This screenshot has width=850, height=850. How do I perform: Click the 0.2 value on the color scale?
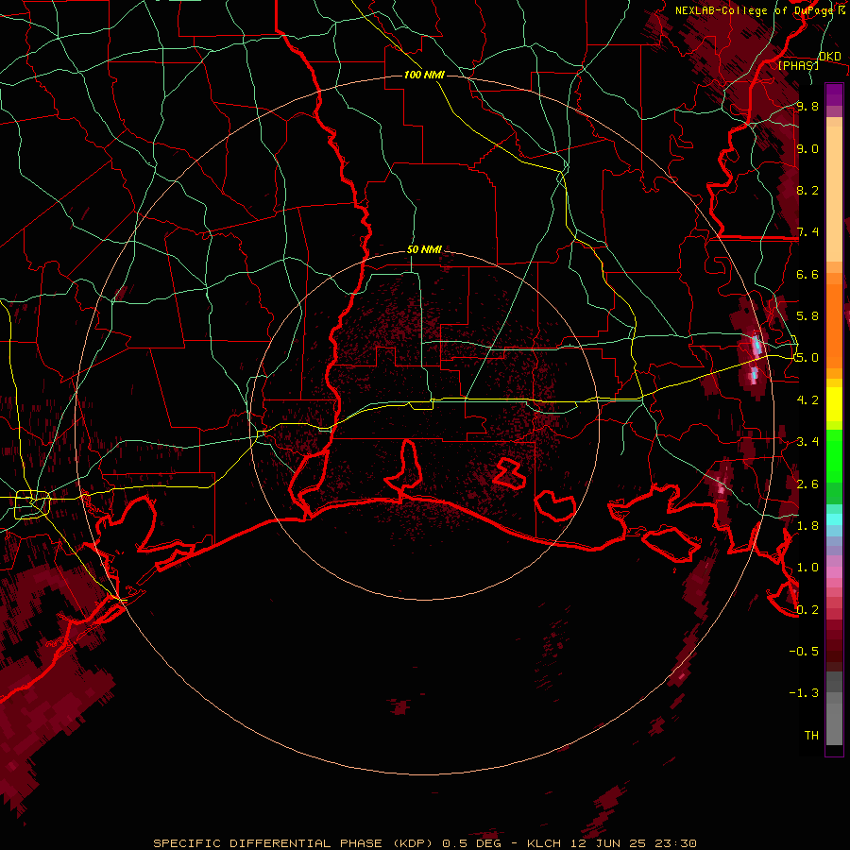[807, 609]
